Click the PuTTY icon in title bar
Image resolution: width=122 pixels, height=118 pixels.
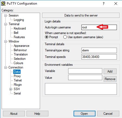[3, 4]
